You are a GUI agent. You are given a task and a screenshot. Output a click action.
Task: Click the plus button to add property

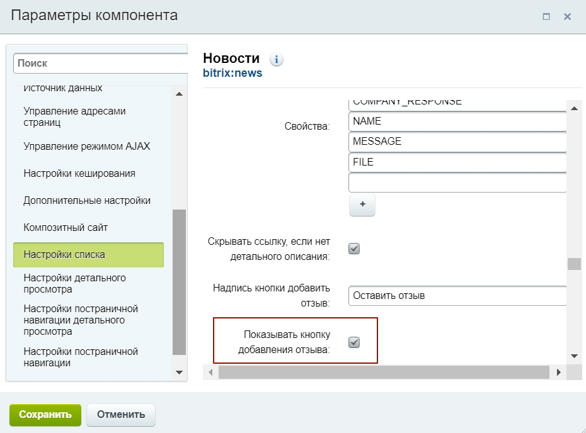pyautogui.click(x=362, y=205)
